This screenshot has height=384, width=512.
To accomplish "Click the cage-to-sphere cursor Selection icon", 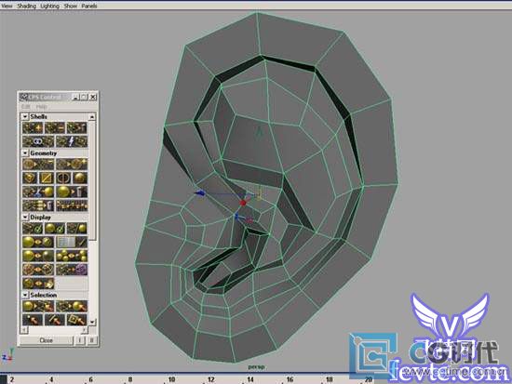I will pyautogui.click(x=72, y=306).
